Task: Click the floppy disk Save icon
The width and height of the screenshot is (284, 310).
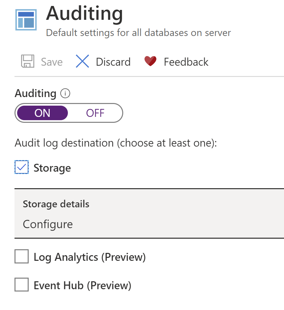Action: (x=28, y=61)
